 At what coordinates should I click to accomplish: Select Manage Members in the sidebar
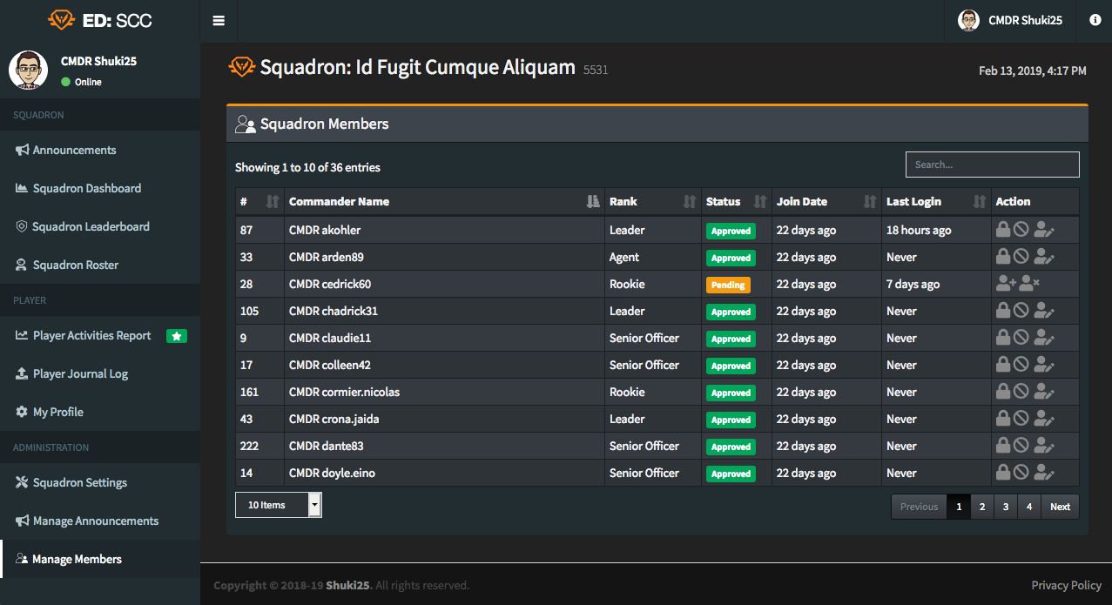[x=100, y=559]
